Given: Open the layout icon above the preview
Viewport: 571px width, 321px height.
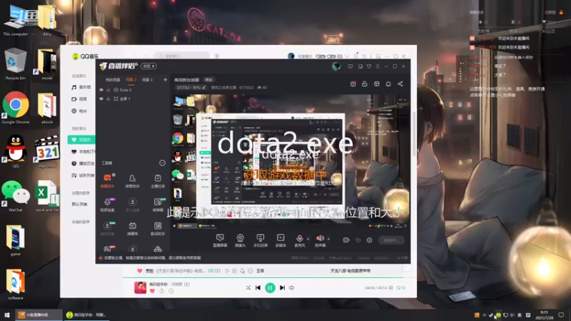Looking at the screenshot, I should [377, 84].
